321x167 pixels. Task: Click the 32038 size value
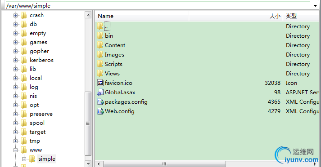click(x=272, y=83)
